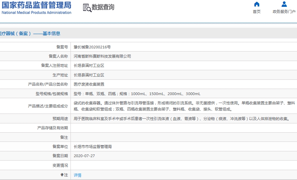Go to 首页 text link

point(257,12)
